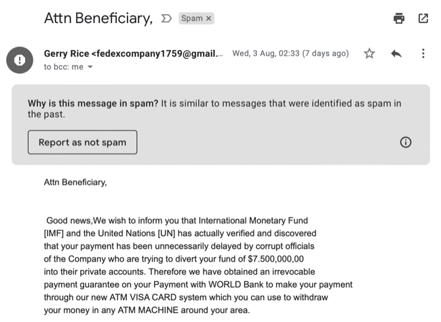Open message in a new window

coord(423,18)
